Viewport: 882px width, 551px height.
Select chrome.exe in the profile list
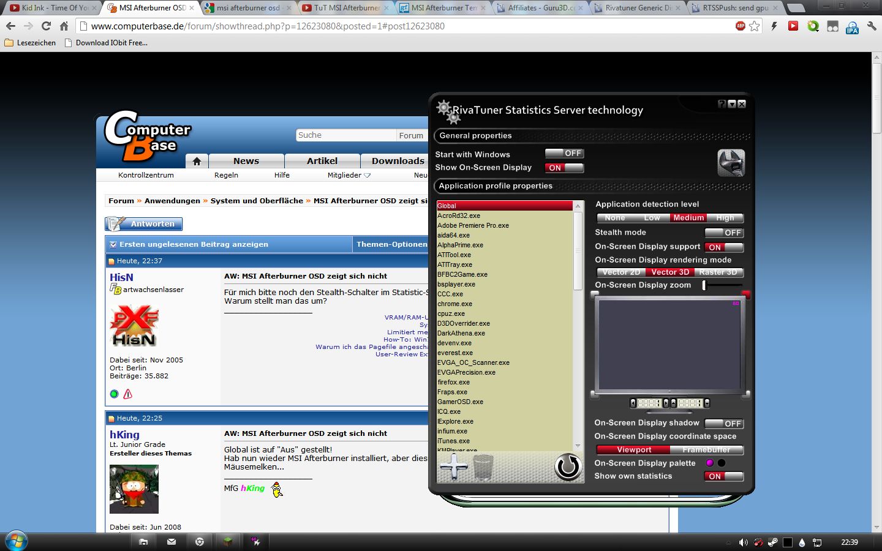coord(505,304)
